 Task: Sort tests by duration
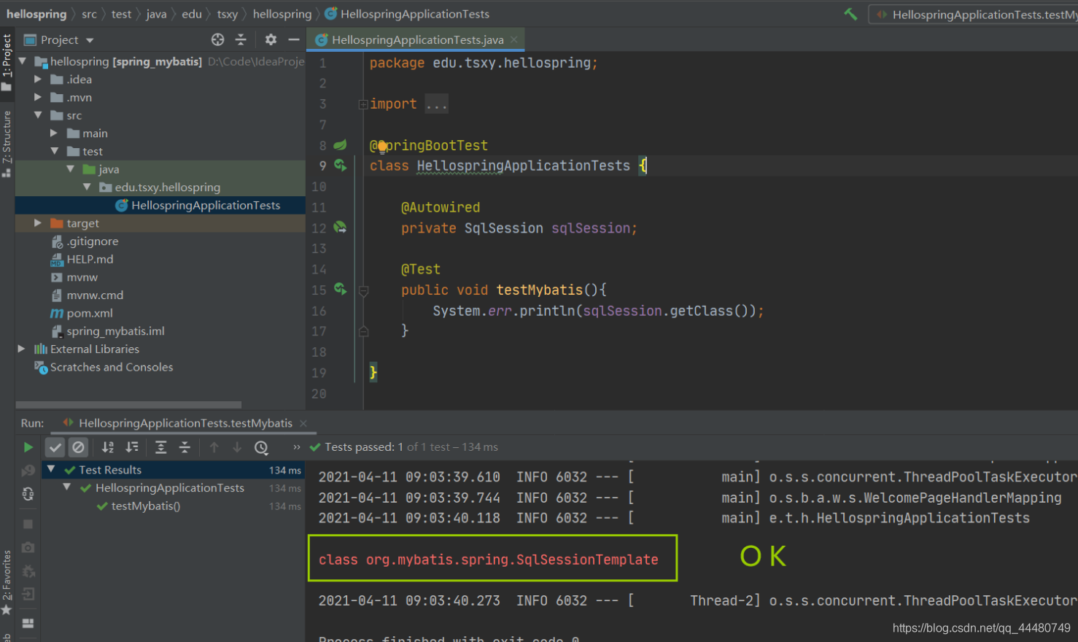coord(132,447)
